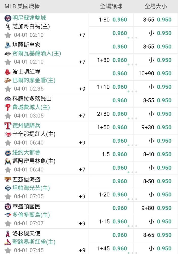Select the 全場大小 column header
178x254 pixels.
tap(156, 6)
